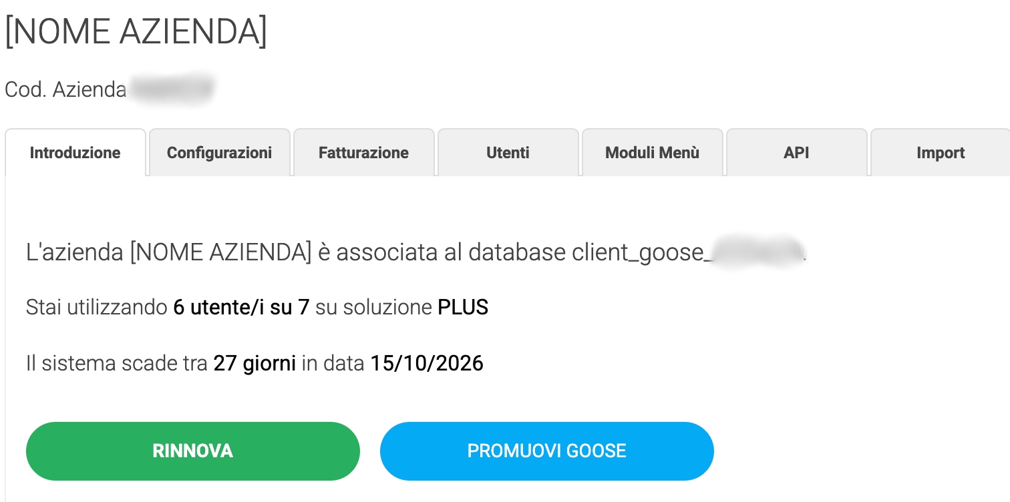Click the green RINNOVA button

point(193,451)
